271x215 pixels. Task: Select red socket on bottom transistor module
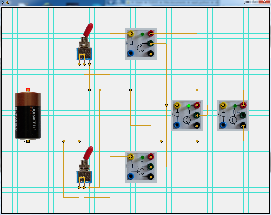coord(151,156)
